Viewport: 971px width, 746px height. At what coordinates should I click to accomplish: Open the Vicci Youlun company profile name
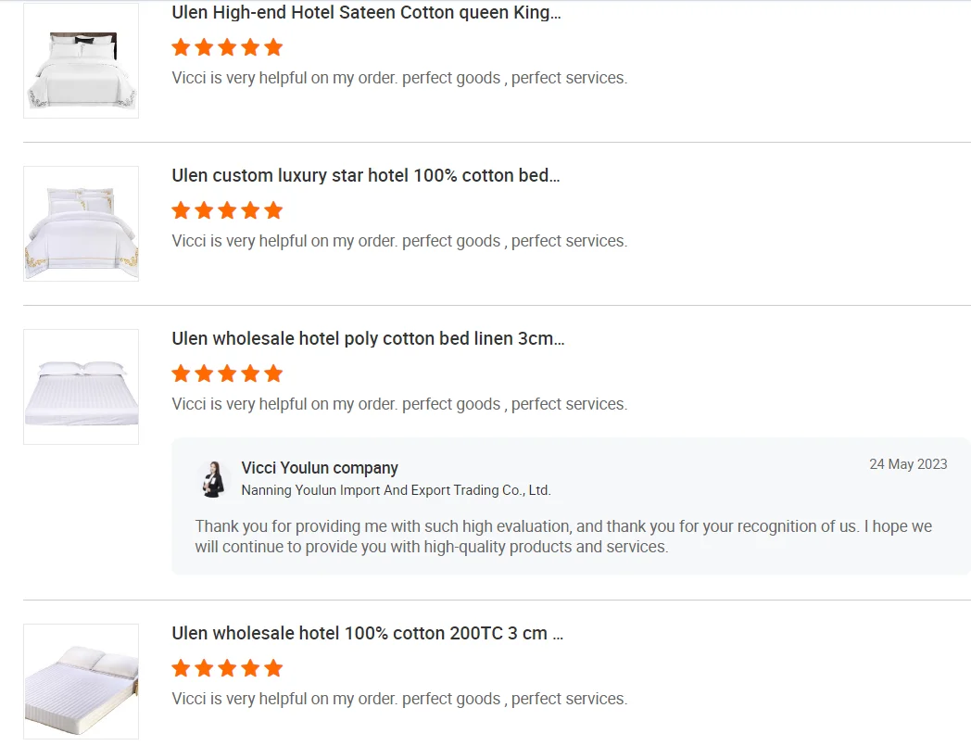320,468
